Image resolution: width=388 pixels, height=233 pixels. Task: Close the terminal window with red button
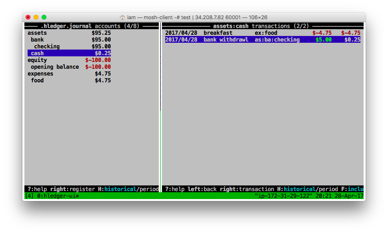pos(28,17)
